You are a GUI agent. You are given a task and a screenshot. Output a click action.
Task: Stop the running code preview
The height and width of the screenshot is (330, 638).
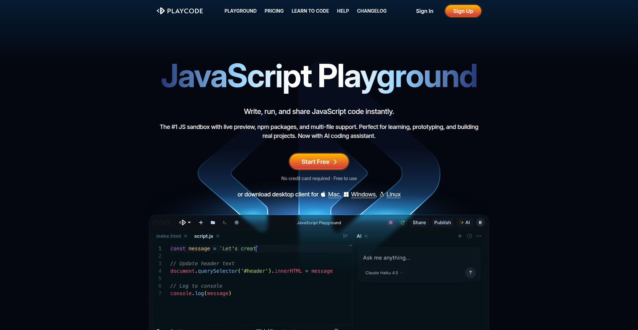(390, 223)
